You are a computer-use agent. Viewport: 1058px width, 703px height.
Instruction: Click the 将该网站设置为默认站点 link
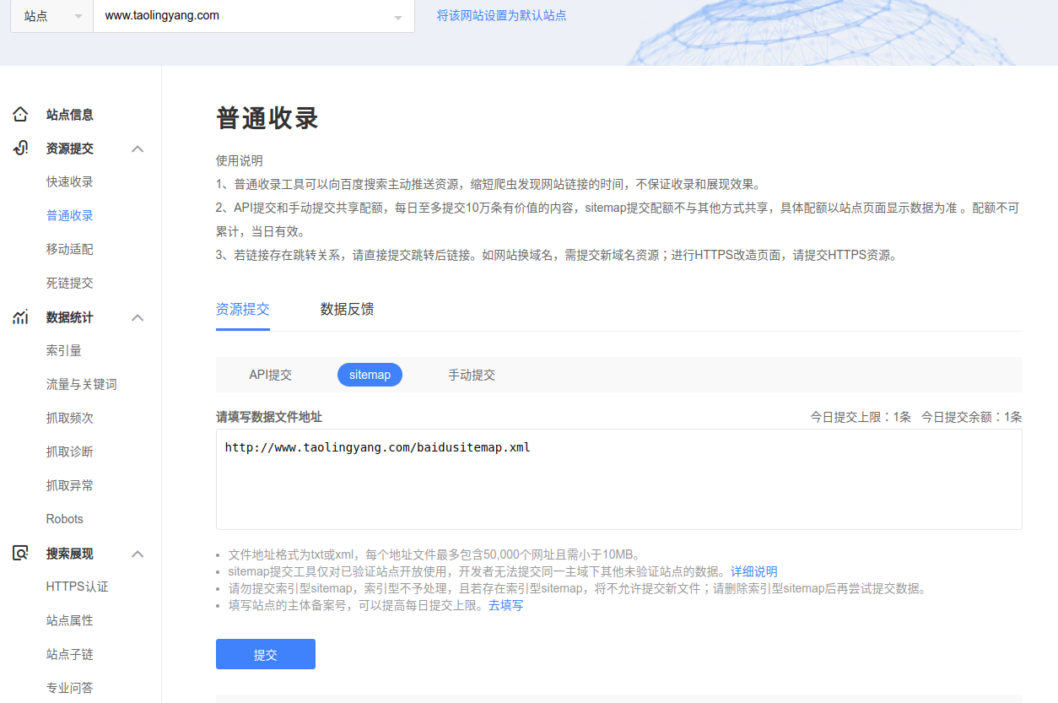click(501, 15)
